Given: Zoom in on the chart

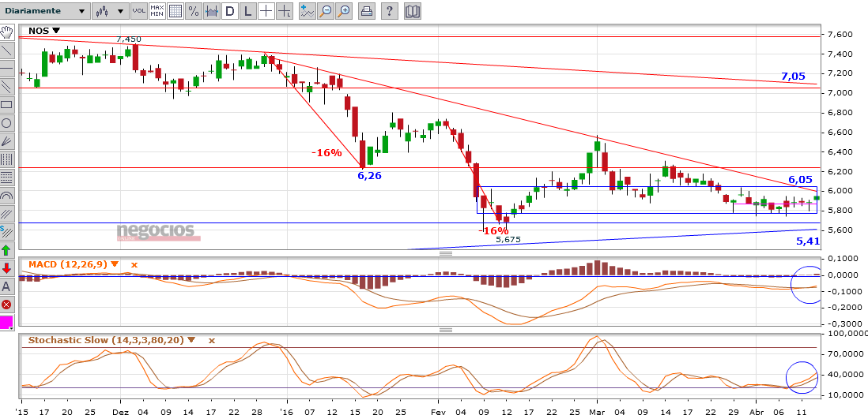Looking at the screenshot, I should tap(344, 10).
